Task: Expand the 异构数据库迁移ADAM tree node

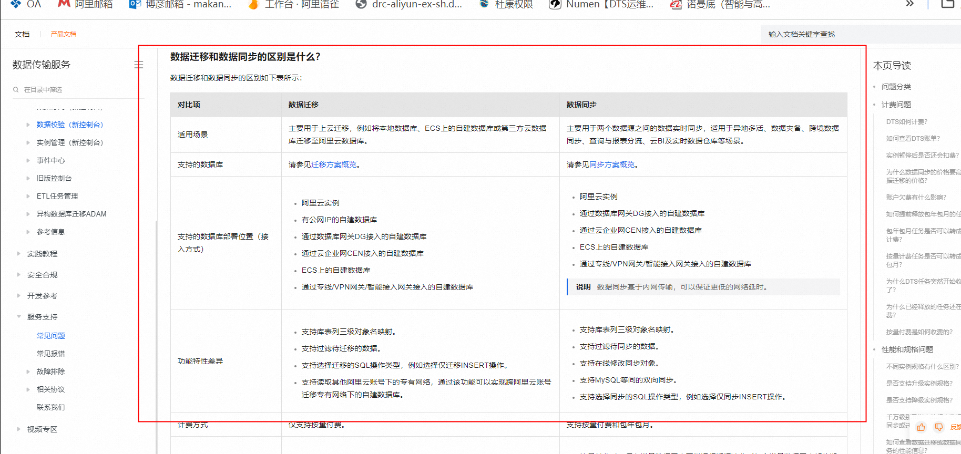Action: (x=28, y=214)
